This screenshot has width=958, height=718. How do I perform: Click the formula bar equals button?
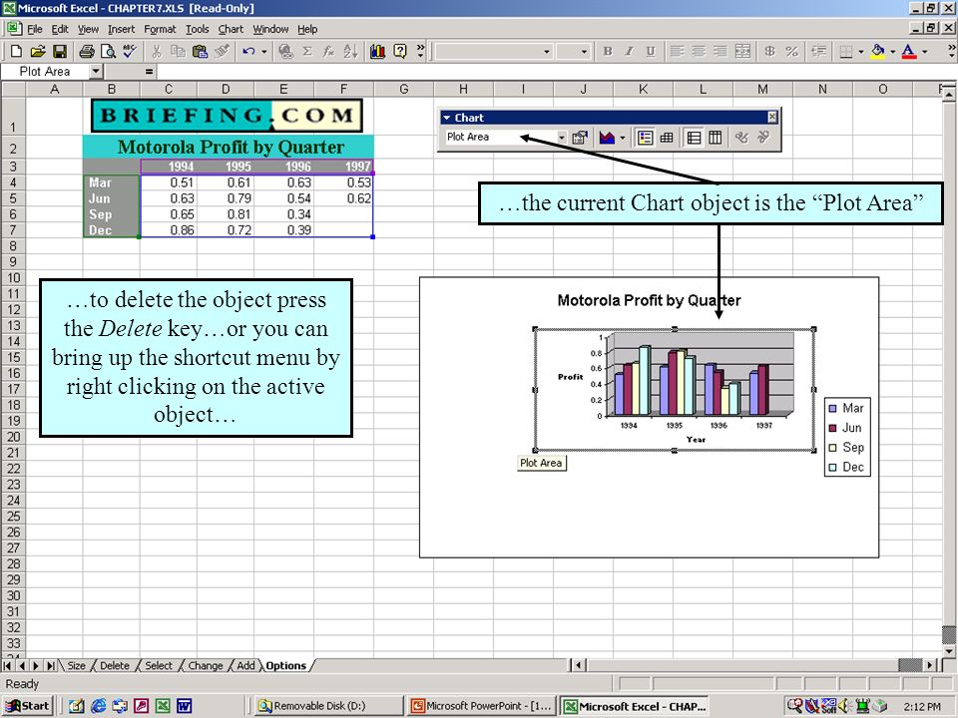149,72
